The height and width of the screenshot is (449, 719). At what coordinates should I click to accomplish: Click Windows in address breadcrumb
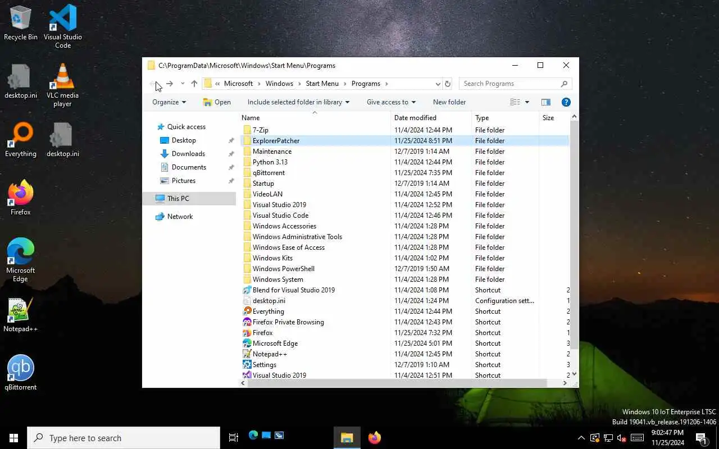[279, 84]
